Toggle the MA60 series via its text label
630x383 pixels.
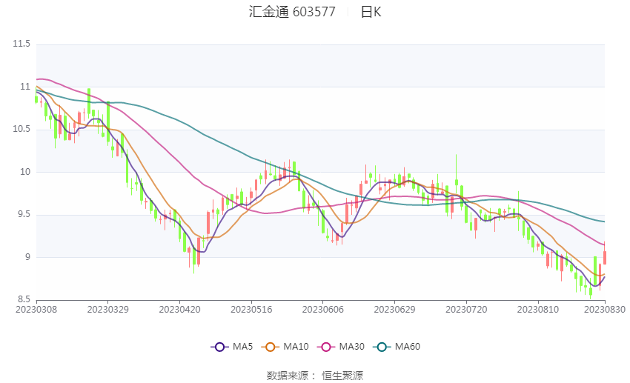[x=407, y=347]
